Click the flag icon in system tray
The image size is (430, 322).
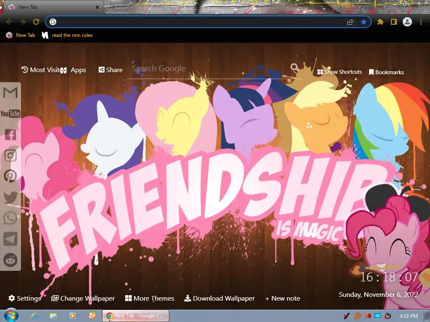[x=367, y=316]
